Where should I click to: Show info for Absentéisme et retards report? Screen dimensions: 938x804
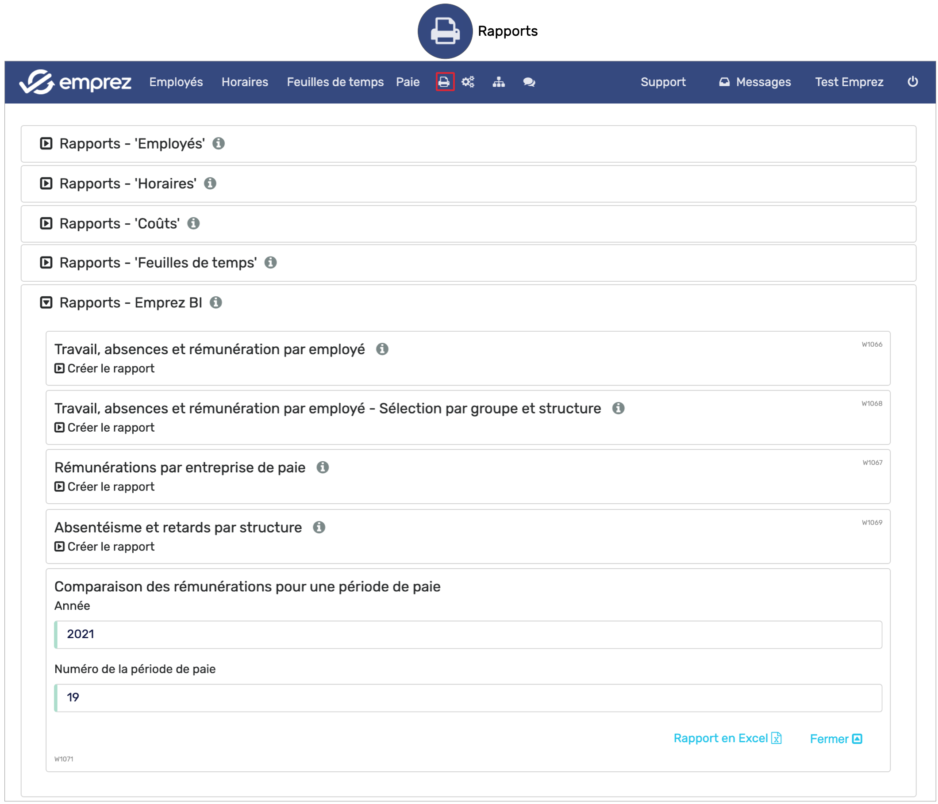[319, 528]
